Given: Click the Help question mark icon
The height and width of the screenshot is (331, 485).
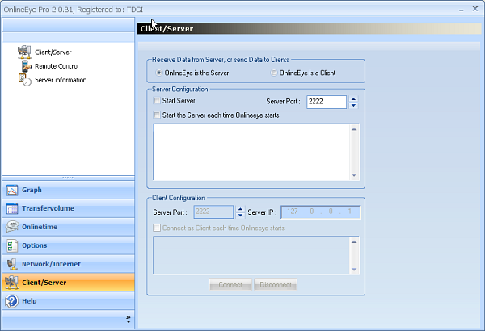Looking at the screenshot, I should coord(12,301).
